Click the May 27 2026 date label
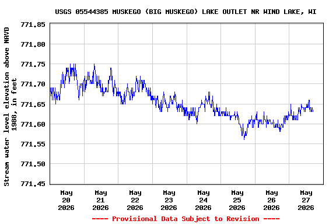Viewport: 336px width, 224px height. coord(306,200)
